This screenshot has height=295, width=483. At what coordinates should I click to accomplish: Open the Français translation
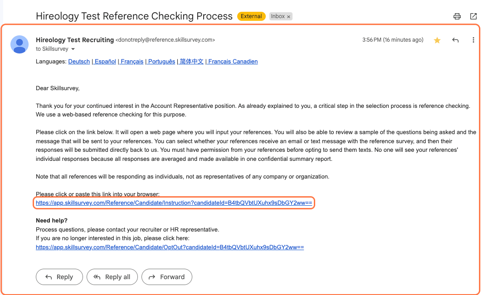click(x=131, y=61)
